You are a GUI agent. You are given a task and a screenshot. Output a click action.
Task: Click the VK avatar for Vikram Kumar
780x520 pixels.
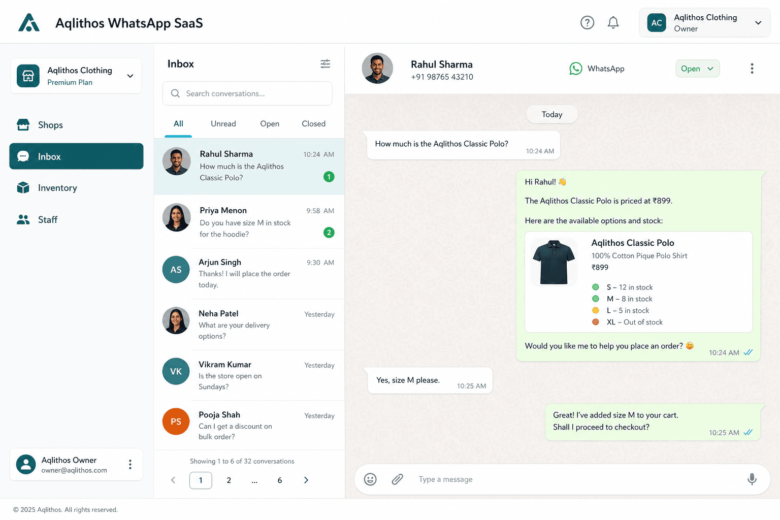tap(176, 371)
